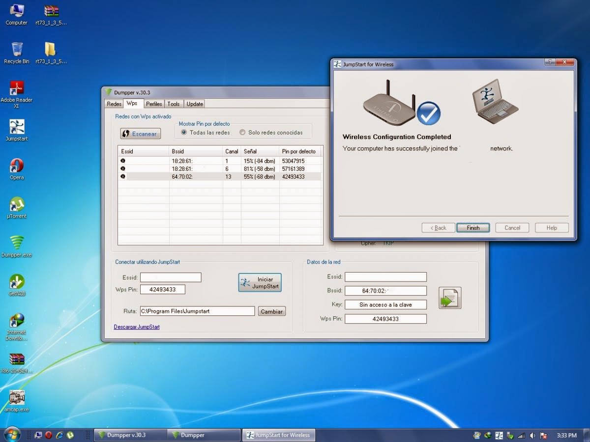Select the Jumpstart desktop shortcut
The width and height of the screenshot is (590, 442).
[17, 130]
